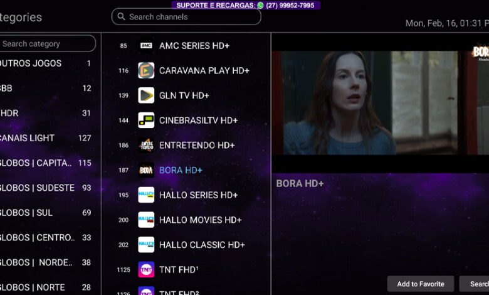Click the WhatsApp icon in support banner
Image resolution: width=489 pixels, height=295 pixels.
click(260, 5)
